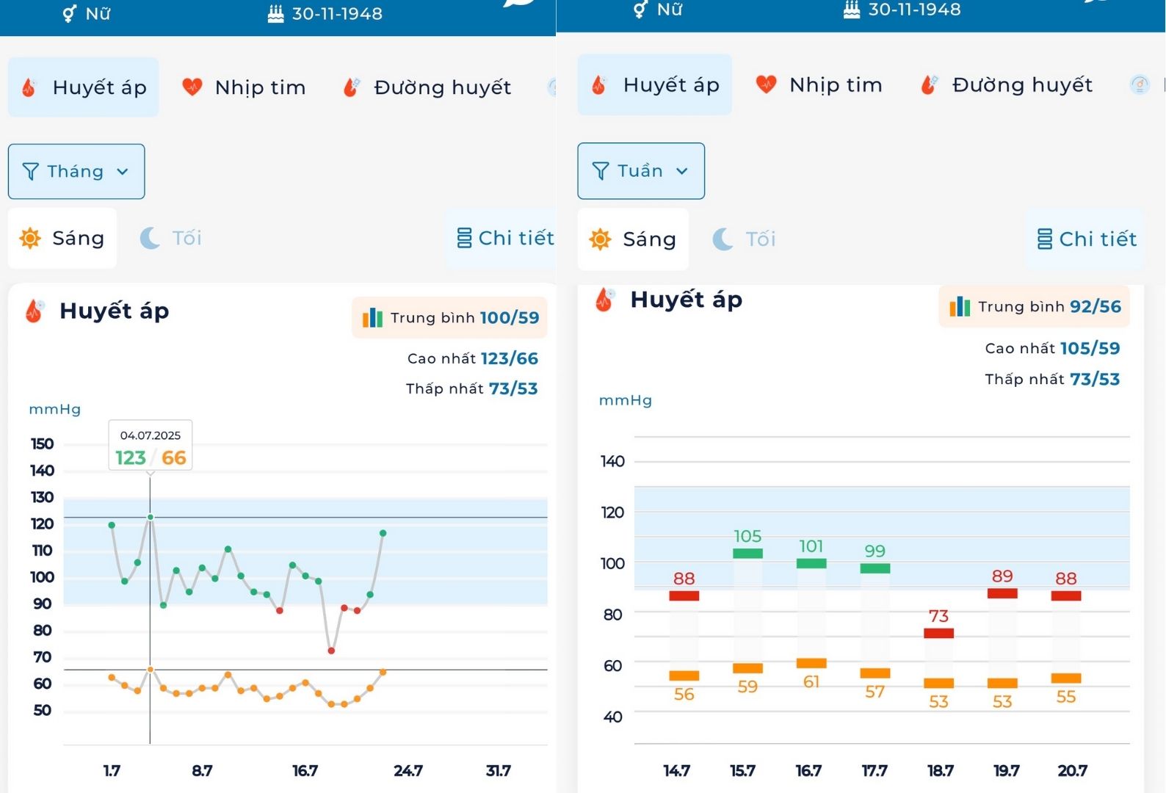Image resolution: width=1166 pixels, height=793 pixels.
Task: Switch to Nhịp tim tab in right panel
Action: (x=819, y=85)
